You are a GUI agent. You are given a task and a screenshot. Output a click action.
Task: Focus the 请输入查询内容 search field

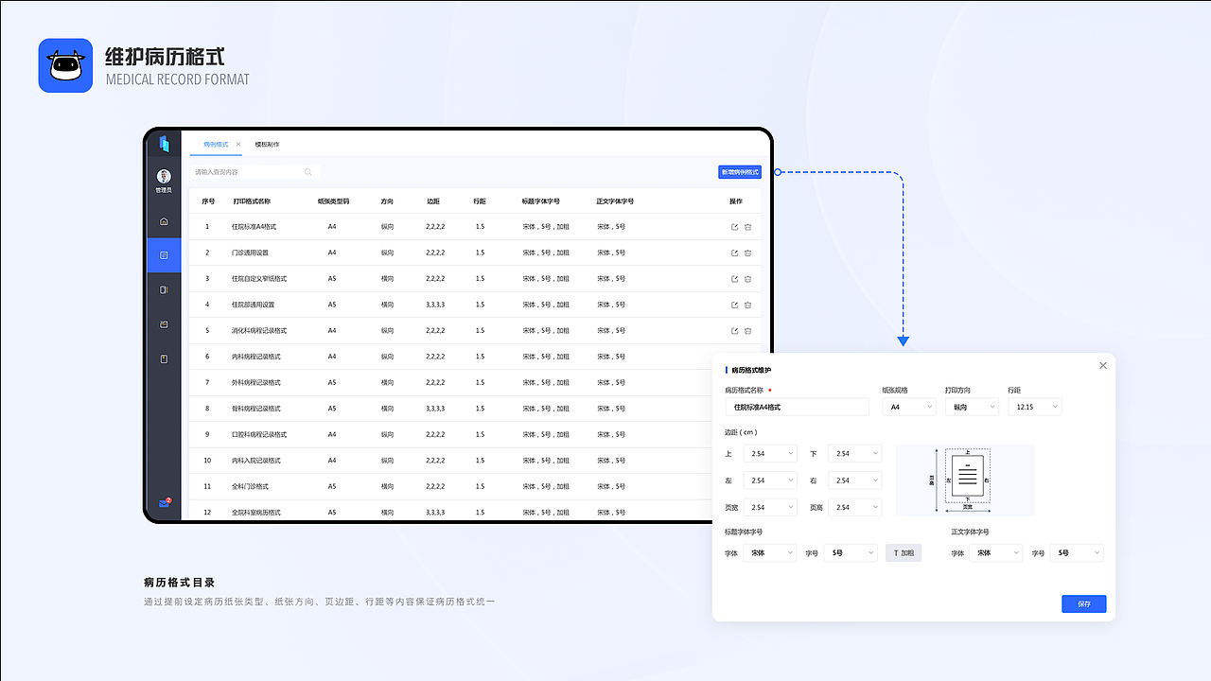pyautogui.click(x=255, y=172)
